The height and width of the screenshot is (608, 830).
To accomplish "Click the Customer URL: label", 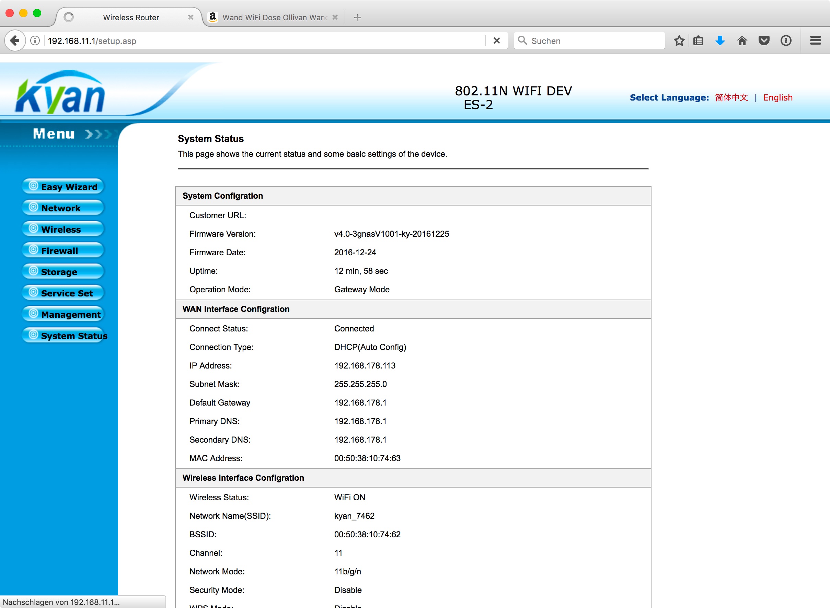I will tap(218, 215).
